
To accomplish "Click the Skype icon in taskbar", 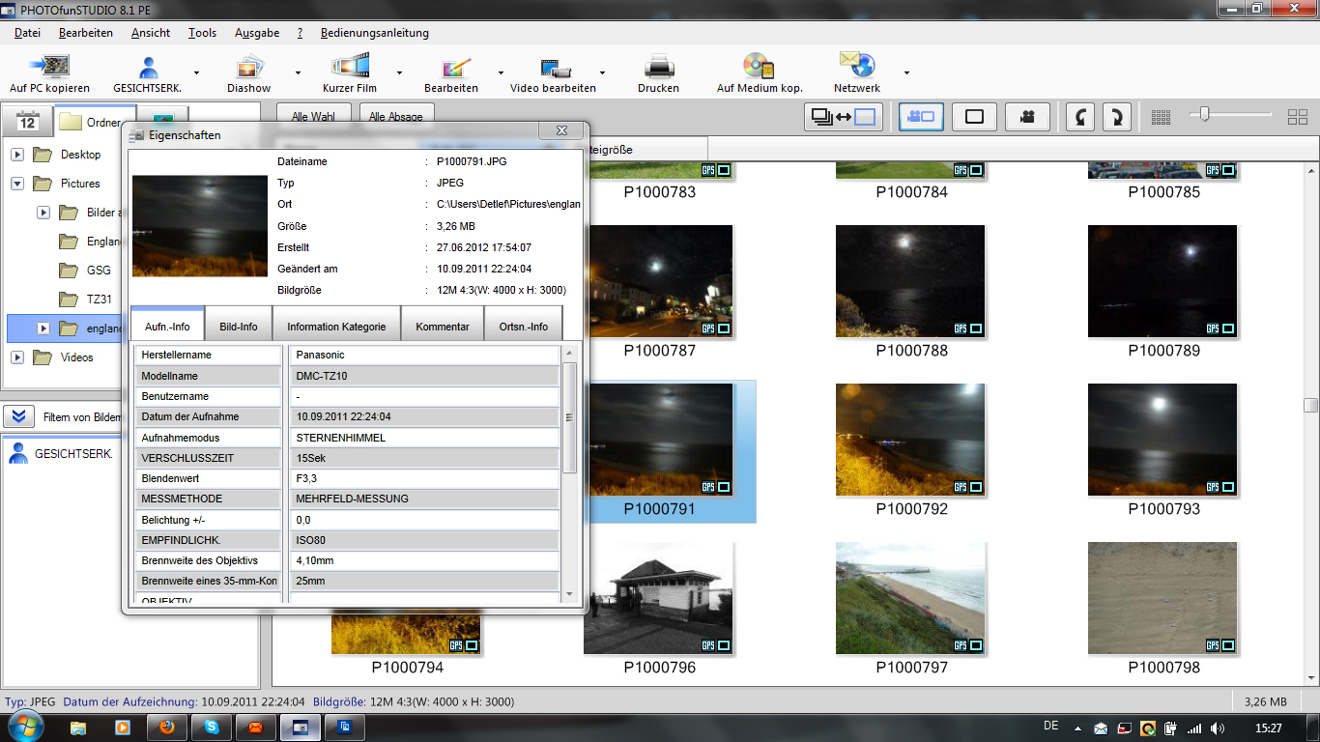I will pyautogui.click(x=211, y=726).
